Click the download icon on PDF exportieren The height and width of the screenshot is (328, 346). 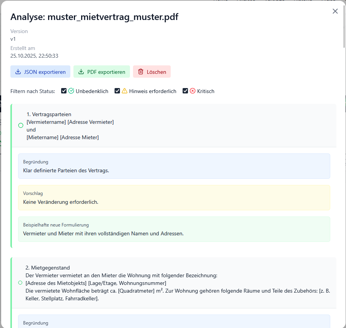[x=81, y=72]
